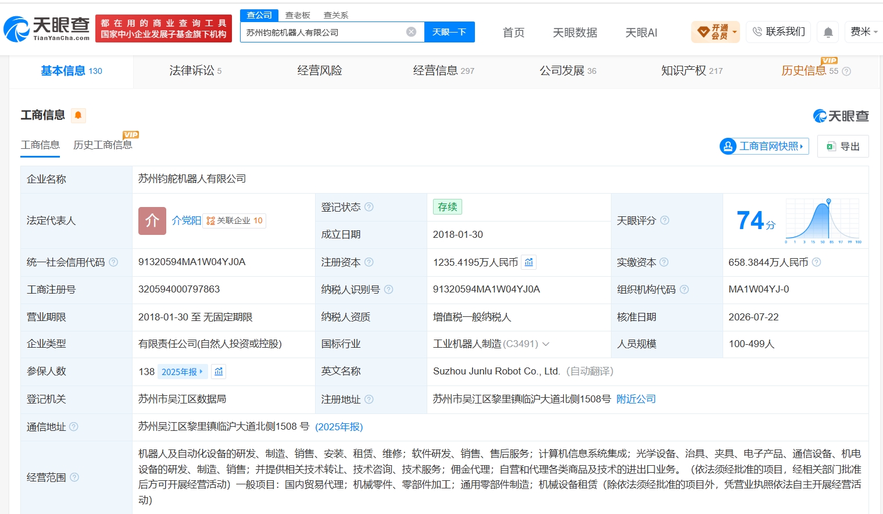
Task: Click the help icon beside 历史信息 tab
Action: click(x=846, y=72)
